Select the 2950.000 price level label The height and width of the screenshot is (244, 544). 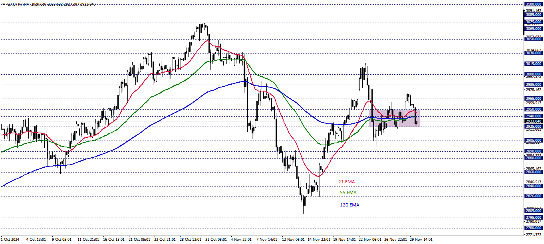click(x=534, y=109)
